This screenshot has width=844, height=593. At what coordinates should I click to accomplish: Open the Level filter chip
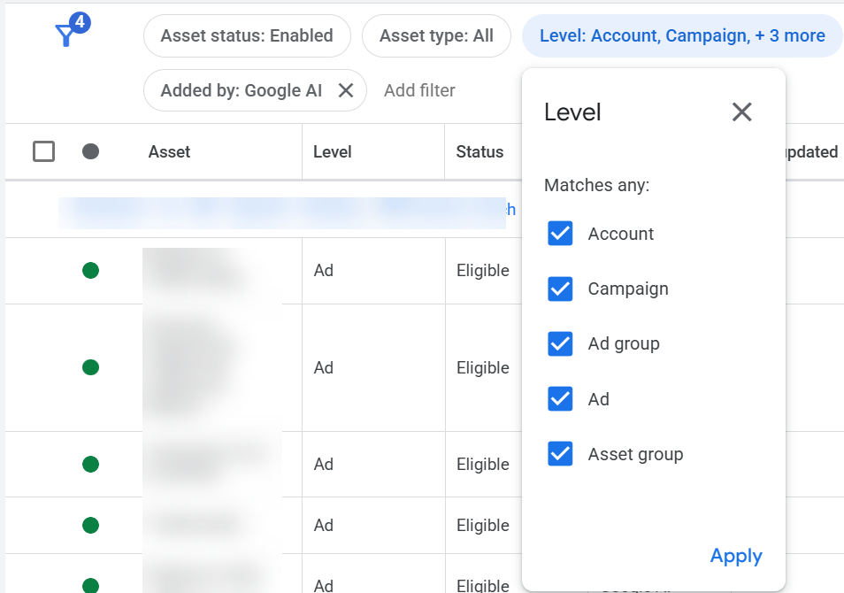point(681,35)
